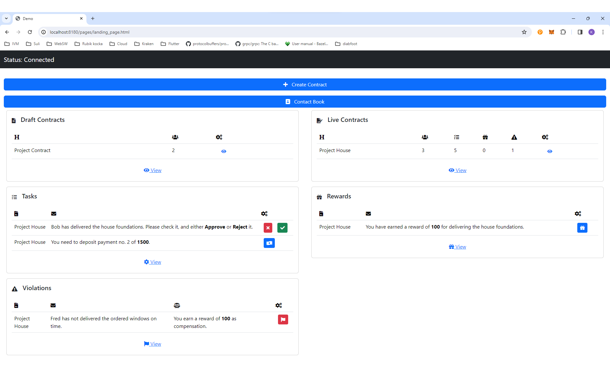Viewport: 610px width, 366px height.
Task: Open the Chrome three-dot menu
Action: [603, 32]
